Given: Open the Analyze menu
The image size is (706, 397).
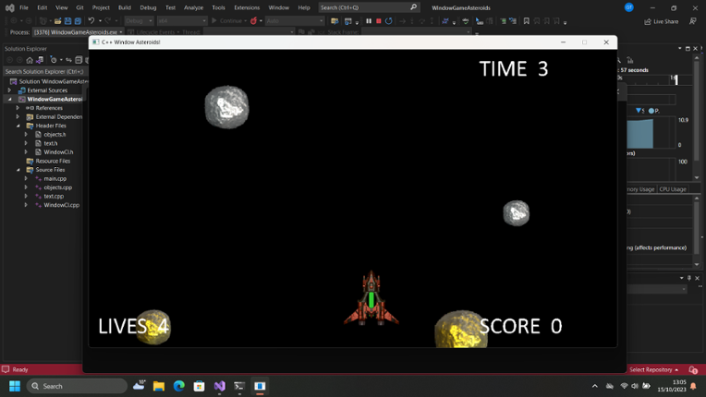Looking at the screenshot, I should coord(194,7).
